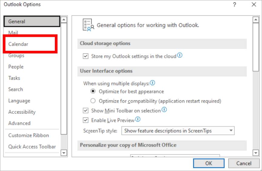This screenshot has height=171, width=262.
Task: Select Optimize for compatibility radio button
Action: [x=93, y=101]
